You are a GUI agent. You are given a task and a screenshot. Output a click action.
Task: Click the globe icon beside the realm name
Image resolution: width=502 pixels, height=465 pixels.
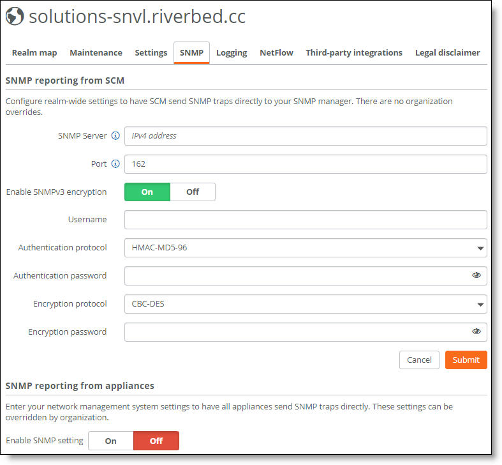15,16
